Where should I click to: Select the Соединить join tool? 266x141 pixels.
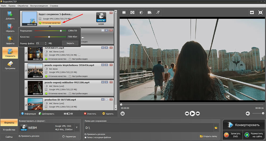pos(10,53)
